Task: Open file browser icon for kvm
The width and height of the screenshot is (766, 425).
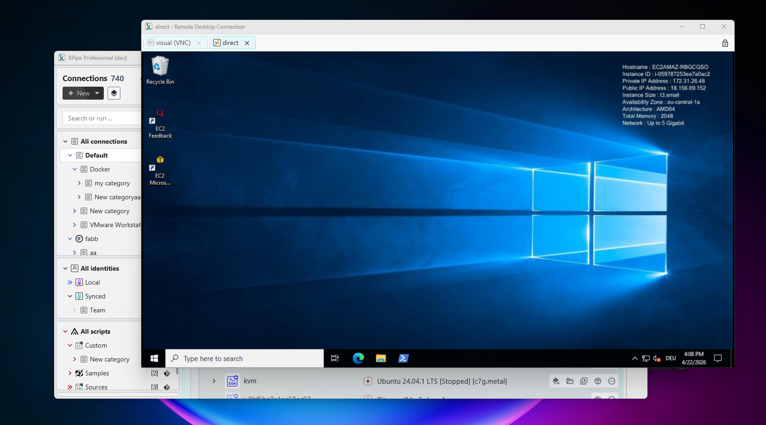Action: click(x=570, y=381)
